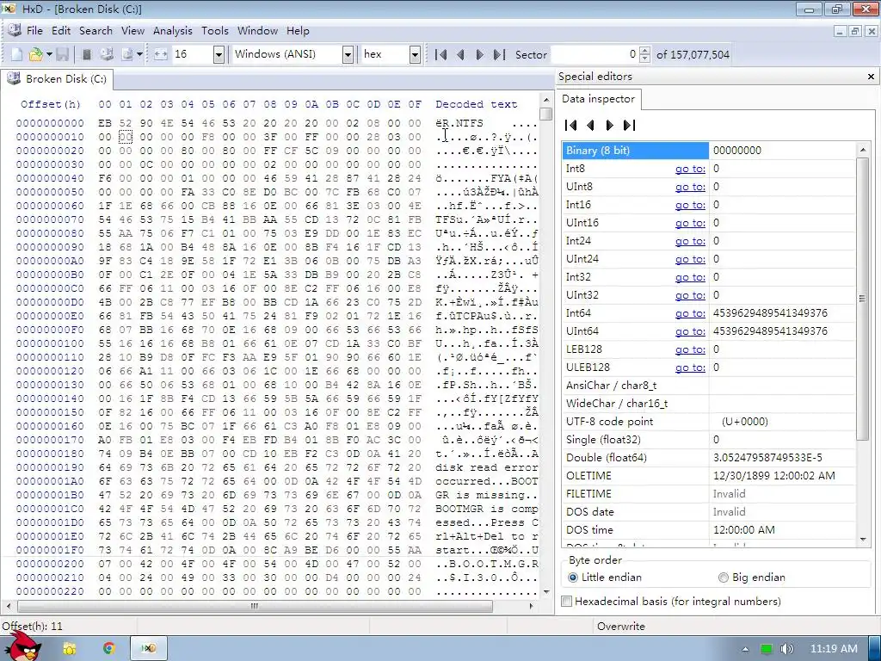Open Google Chrome from the taskbar
Screen dimensions: 881x661
click(109, 649)
